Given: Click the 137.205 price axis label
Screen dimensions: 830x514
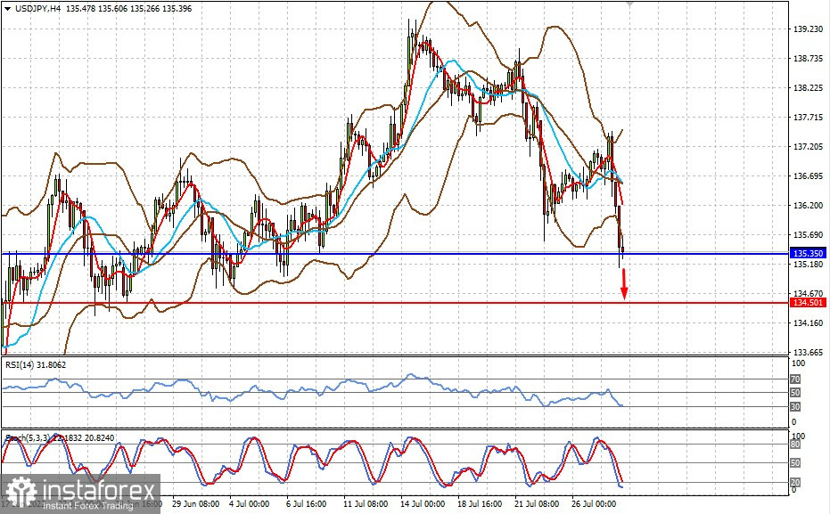Looking at the screenshot, I should point(808,147).
